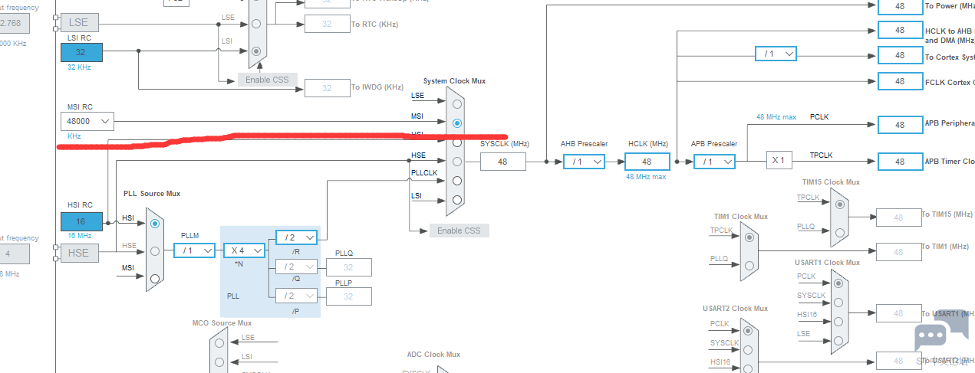This screenshot has width=975, height=373.
Task: Open the /R divider dropdown
Action: point(296,237)
